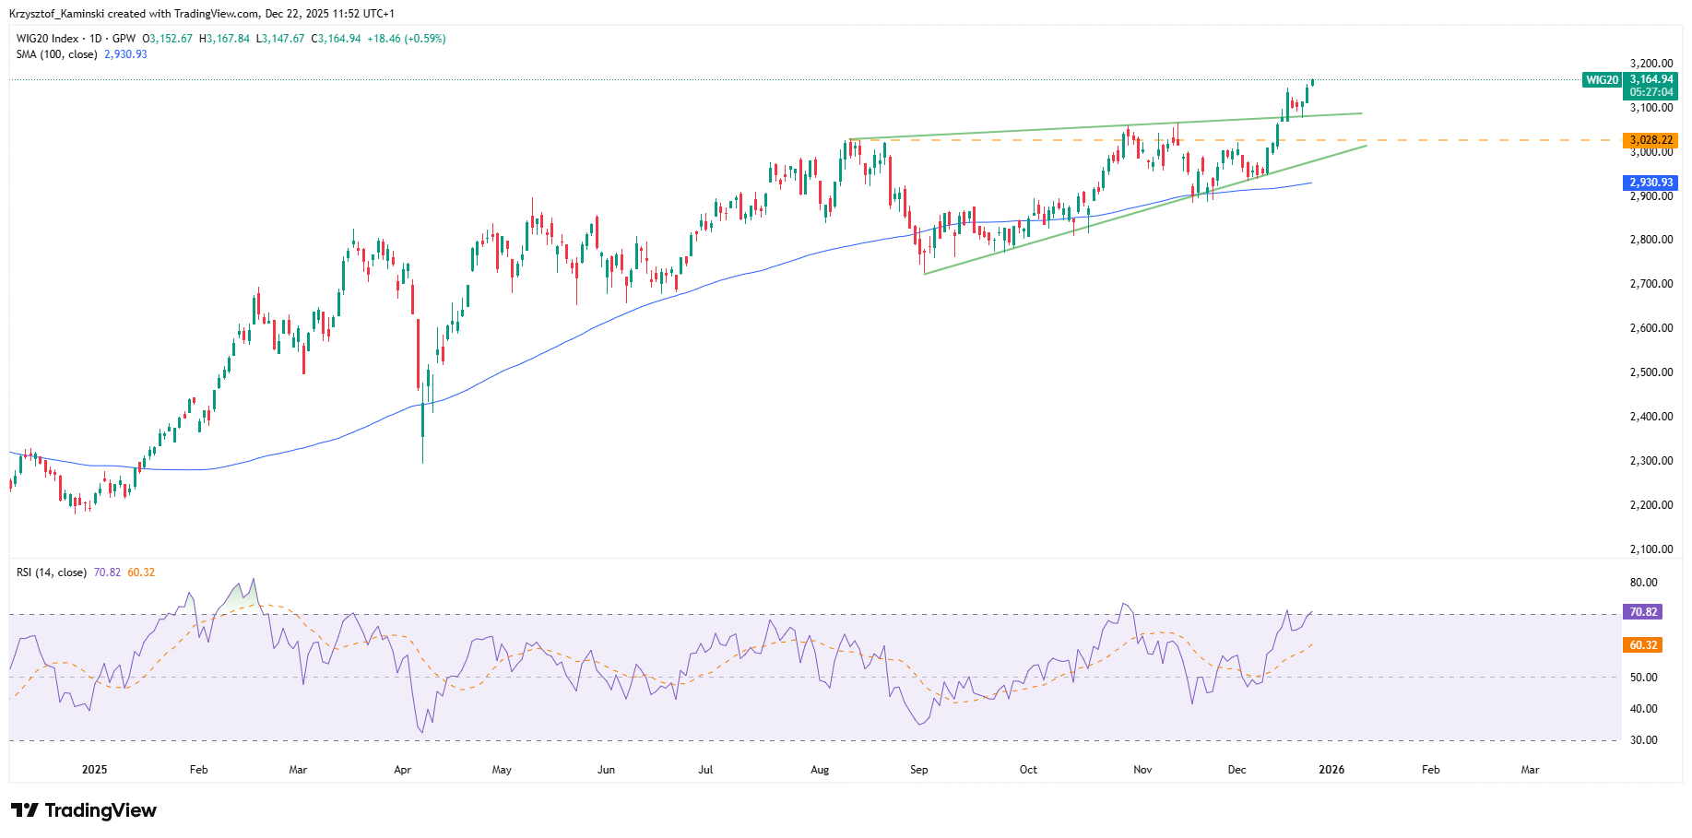Click the orange 60.32 RSI average tag
Screen dimensions: 1692x838
[x=1643, y=645]
